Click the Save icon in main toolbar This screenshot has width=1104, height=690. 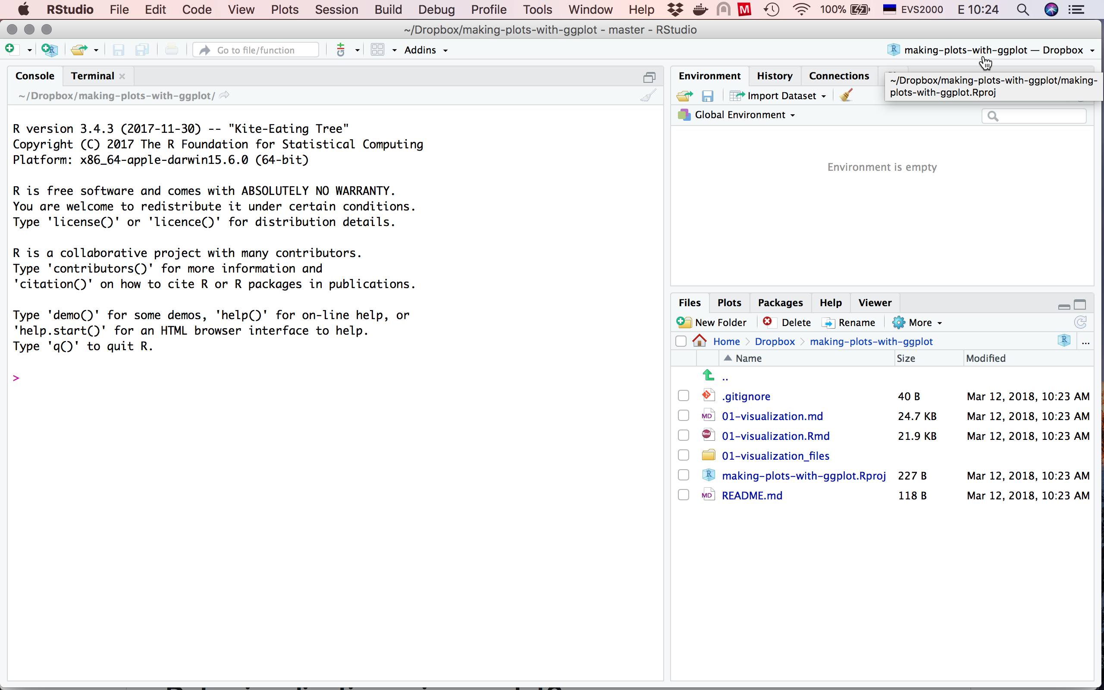coord(119,50)
